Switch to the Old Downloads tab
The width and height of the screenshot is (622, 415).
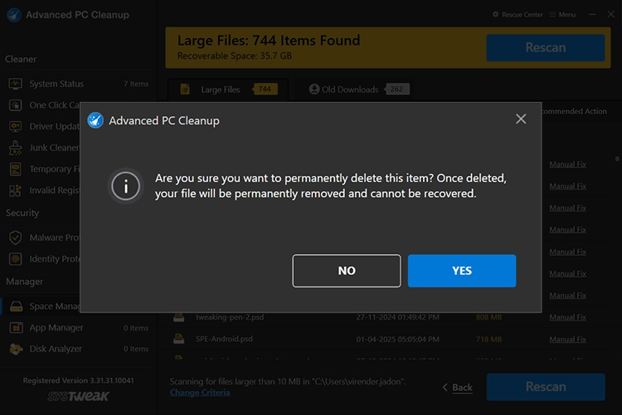[x=350, y=89]
